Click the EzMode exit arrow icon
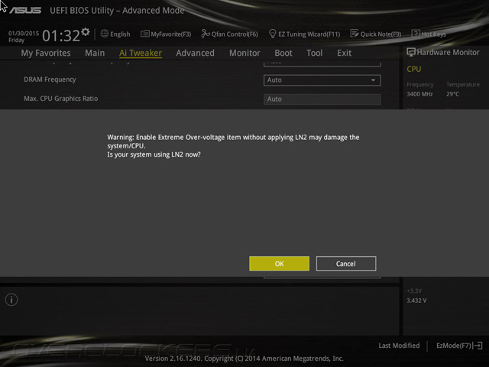This screenshot has height=367, width=489. [x=478, y=346]
